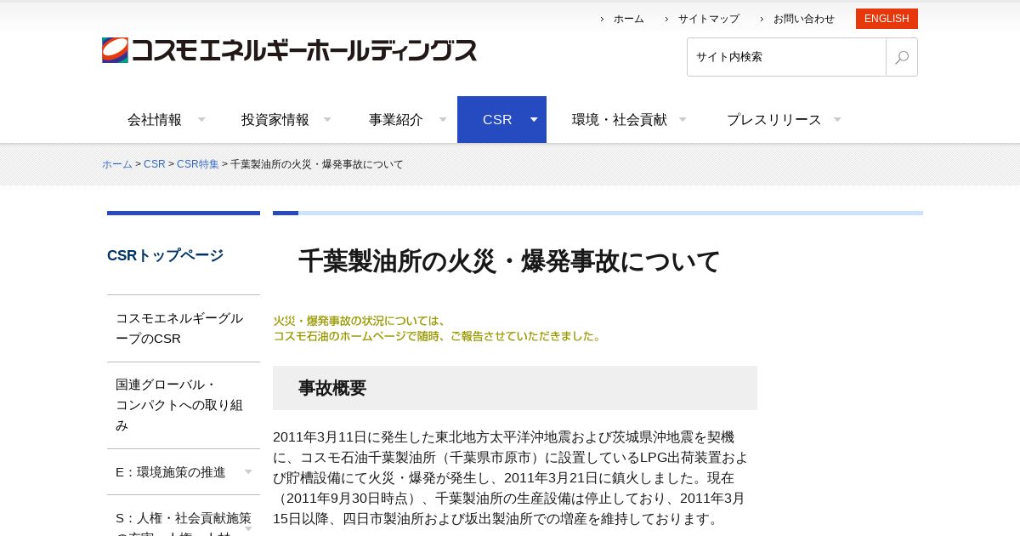Go to CSR in the breadcrumb
The height and width of the screenshot is (536, 1020).
155,164
